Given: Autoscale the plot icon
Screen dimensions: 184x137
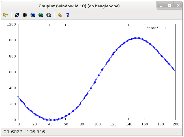Looking at the screenshot, I should point(49,15).
